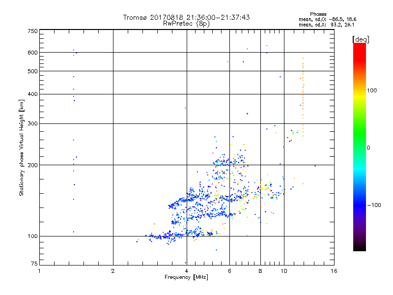This screenshot has height=295, width=393.
Task: Click the 'Frequency [MHz]' axis label
Action: coord(186,277)
